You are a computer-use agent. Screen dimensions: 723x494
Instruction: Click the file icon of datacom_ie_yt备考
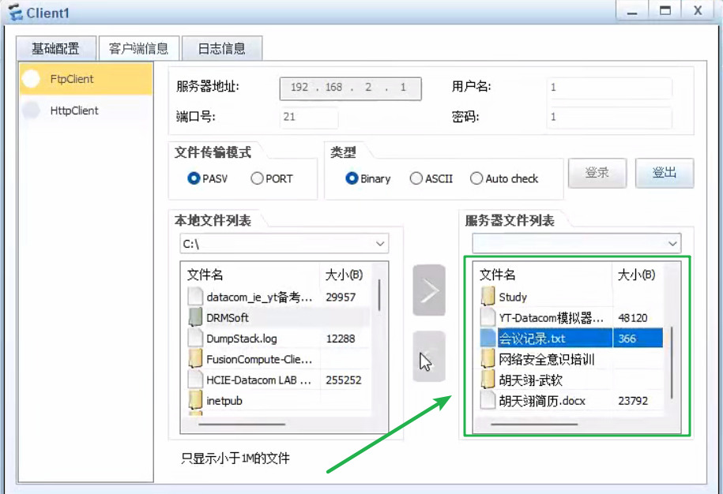tap(195, 297)
